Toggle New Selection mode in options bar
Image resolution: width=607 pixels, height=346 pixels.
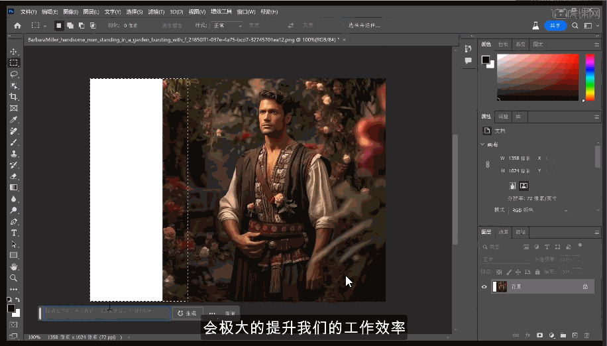coord(59,26)
